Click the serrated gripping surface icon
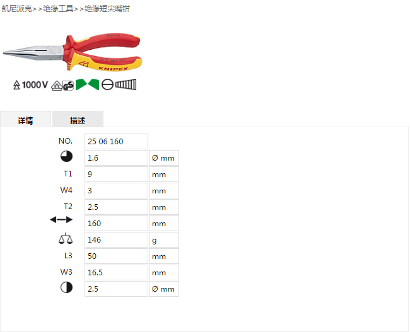This screenshot has height=332, width=410. coord(126,84)
